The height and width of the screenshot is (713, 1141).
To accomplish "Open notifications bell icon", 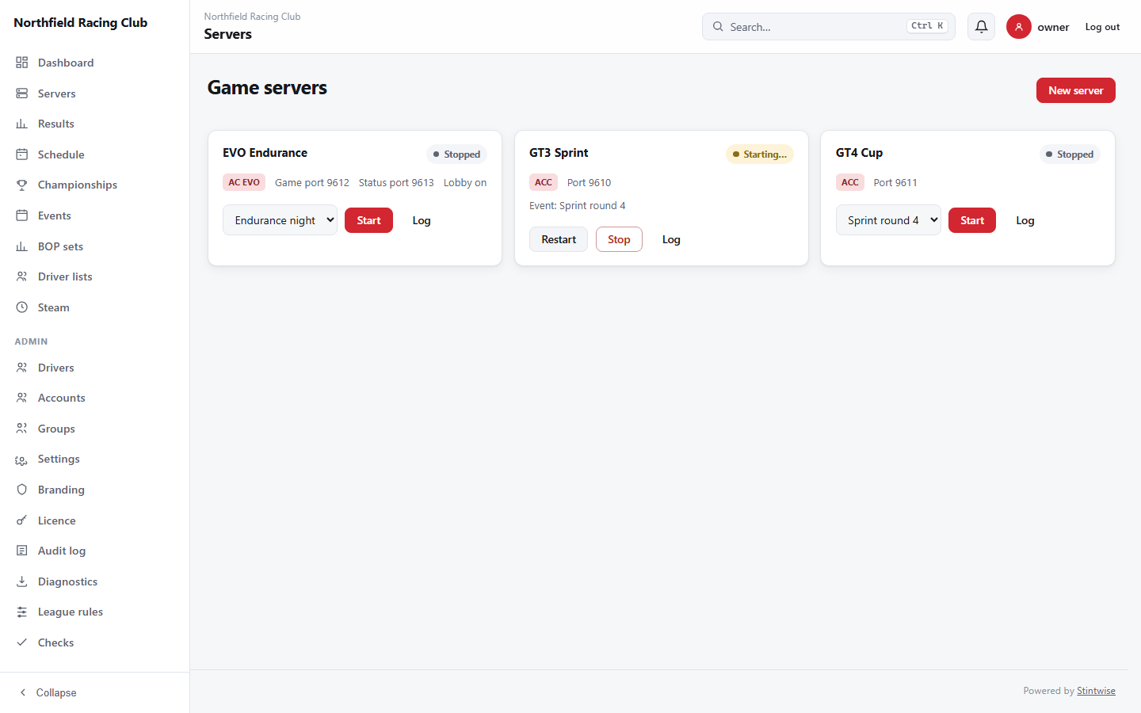I will click(x=981, y=27).
